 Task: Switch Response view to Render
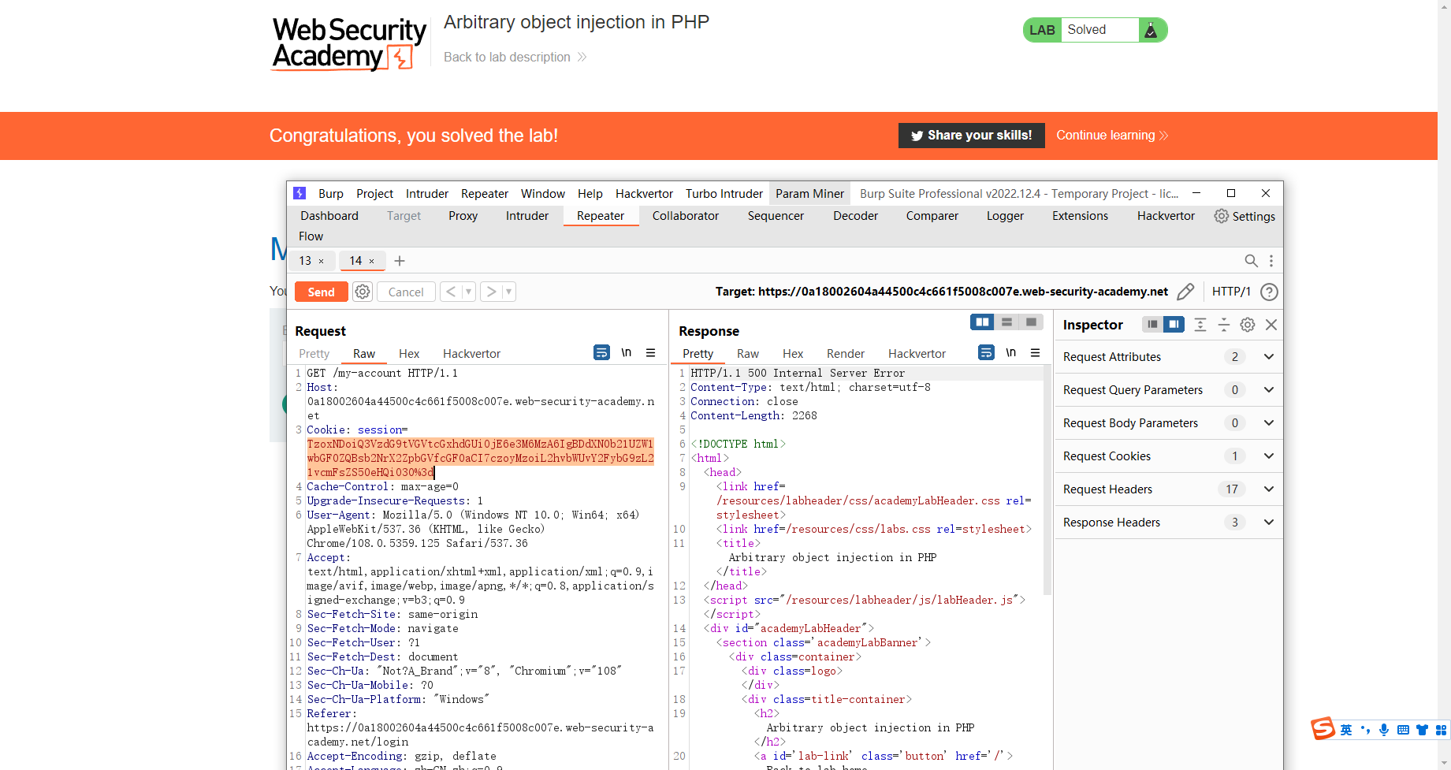(x=846, y=354)
